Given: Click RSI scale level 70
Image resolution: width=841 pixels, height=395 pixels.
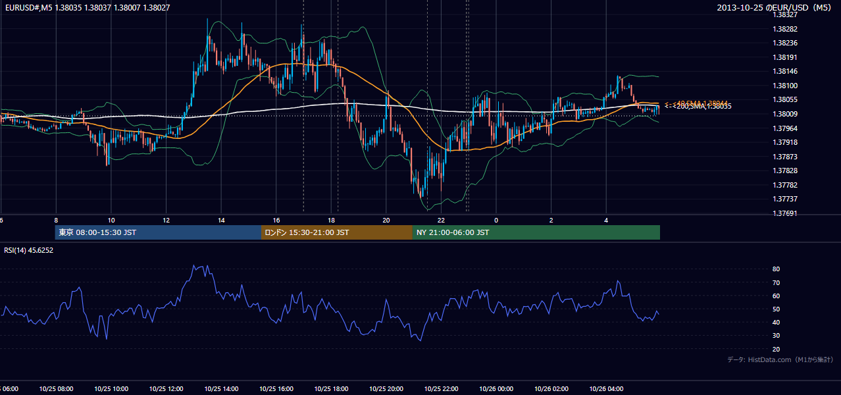Looking at the screenshot, I should [x=776, y=282].
